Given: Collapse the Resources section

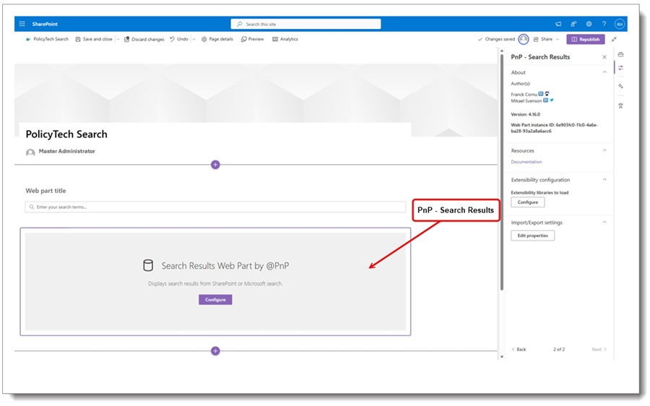Looking at the screenshot, I should [604, 150].
